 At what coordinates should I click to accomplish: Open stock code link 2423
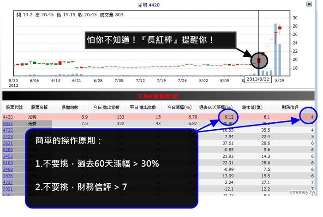tap(8, 137)
